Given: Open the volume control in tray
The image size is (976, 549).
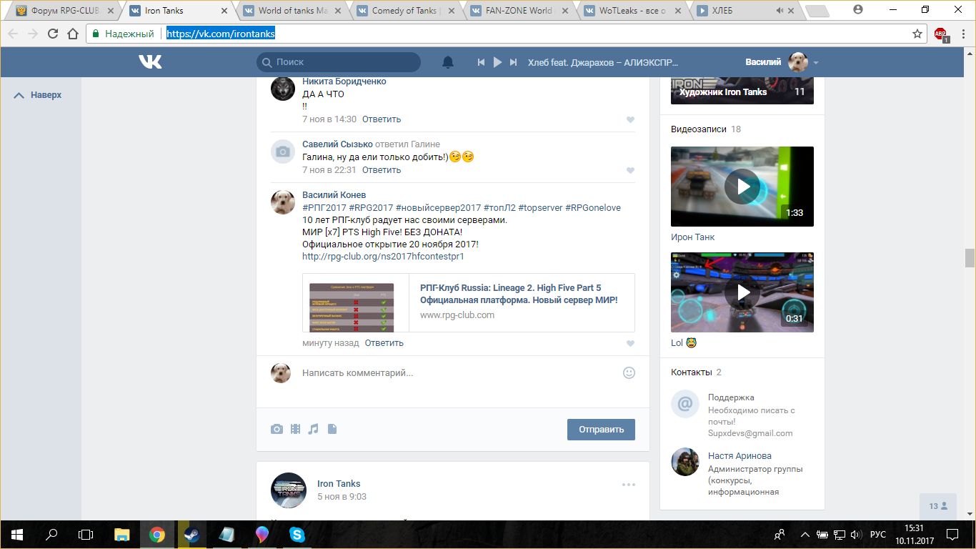Looking at the screenshot, I should tap(855, 535).
